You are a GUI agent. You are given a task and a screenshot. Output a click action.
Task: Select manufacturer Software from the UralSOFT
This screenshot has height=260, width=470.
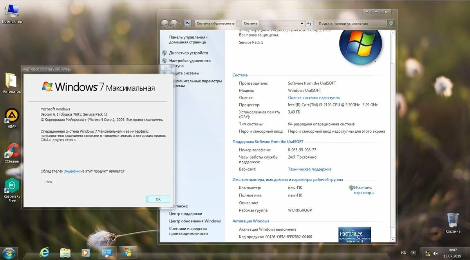(312, 83)
